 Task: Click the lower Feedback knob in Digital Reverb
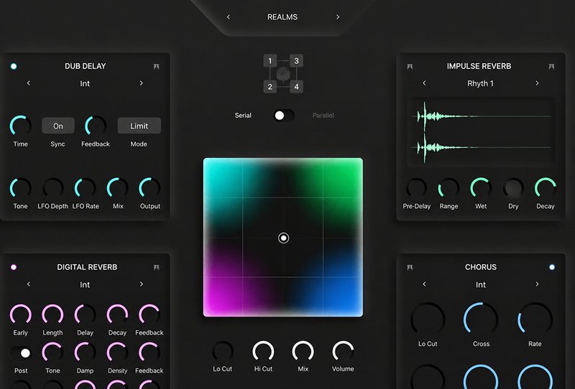pos(149,352)
